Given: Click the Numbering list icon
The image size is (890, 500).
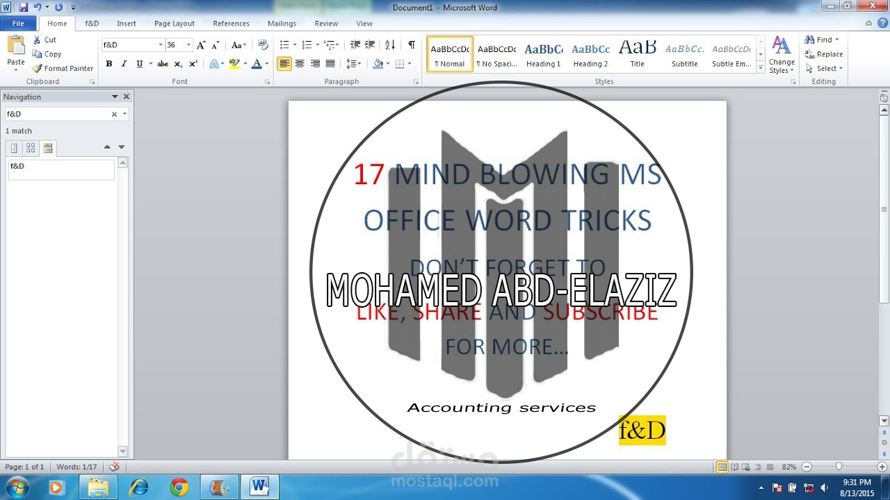Looking at the screenshot, I should pos(307,45).
